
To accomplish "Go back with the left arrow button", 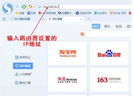I will coord(18,7).
